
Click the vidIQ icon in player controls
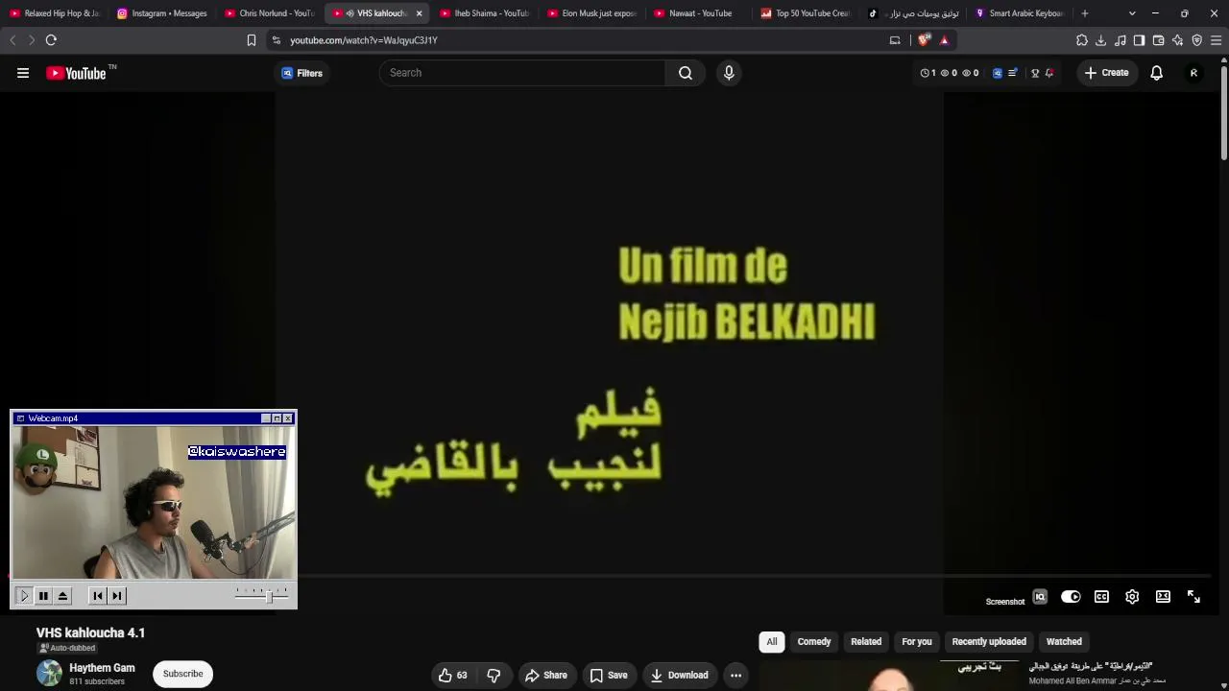[1040, 597]
